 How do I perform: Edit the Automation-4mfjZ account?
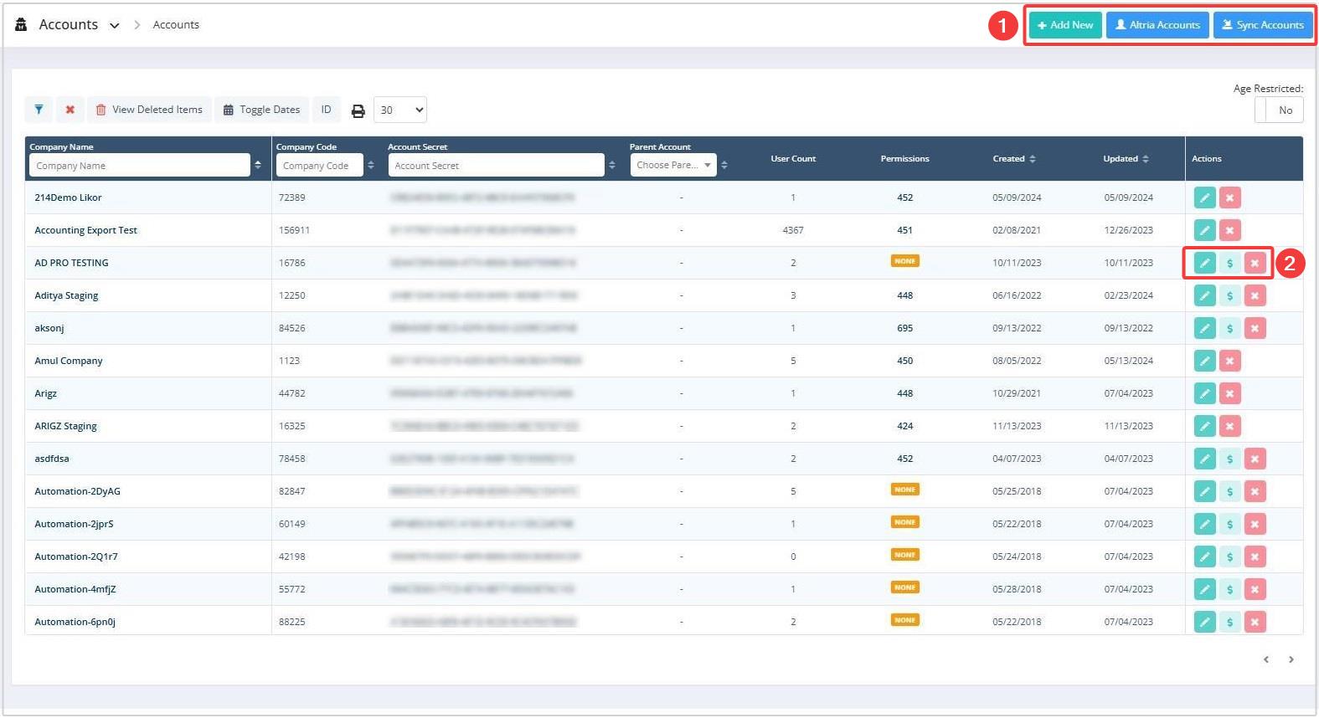[x=1204, y=589]
